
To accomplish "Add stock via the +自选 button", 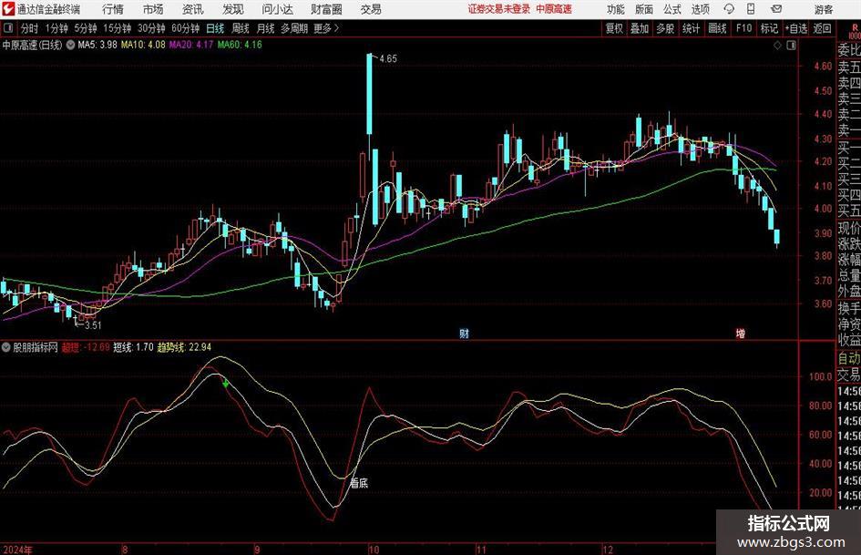I will coord(795,28).
